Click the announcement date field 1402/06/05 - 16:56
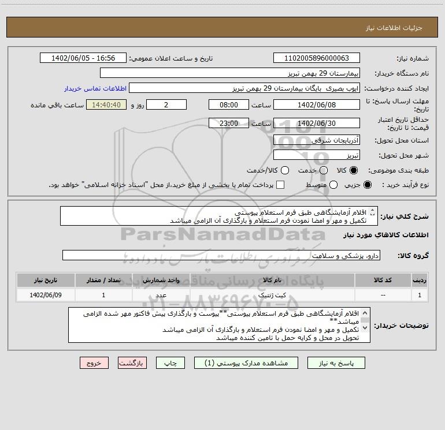The image size is (445, 430). coord(83,58)
